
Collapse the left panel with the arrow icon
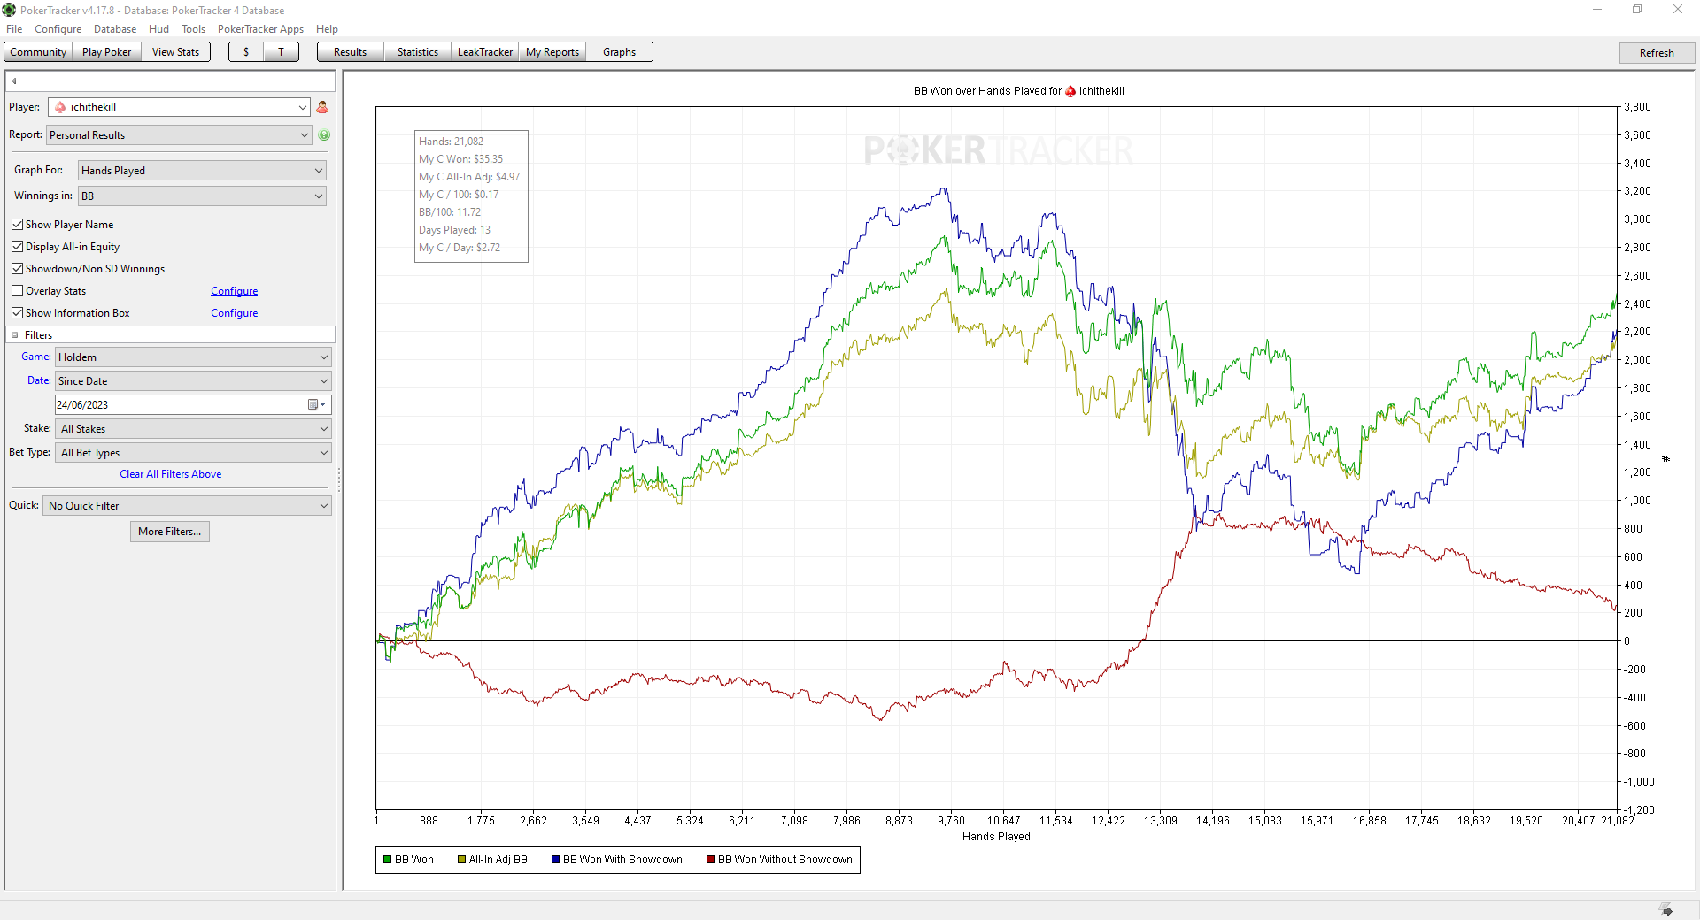tap(14, 81)
